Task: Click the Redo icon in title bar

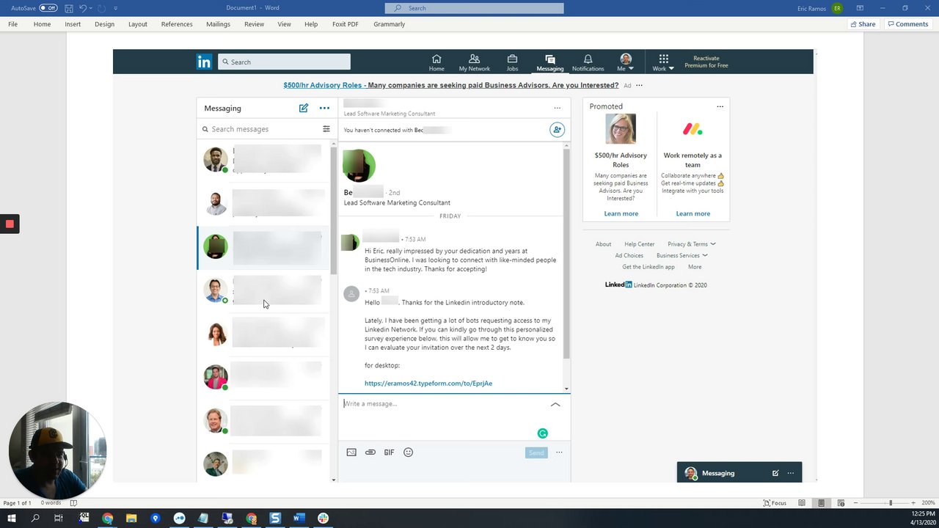Action: pyautogui.click(x=101, y=8)
